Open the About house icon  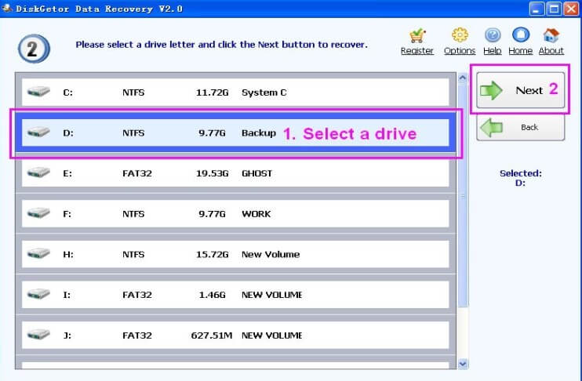point(551,35)
